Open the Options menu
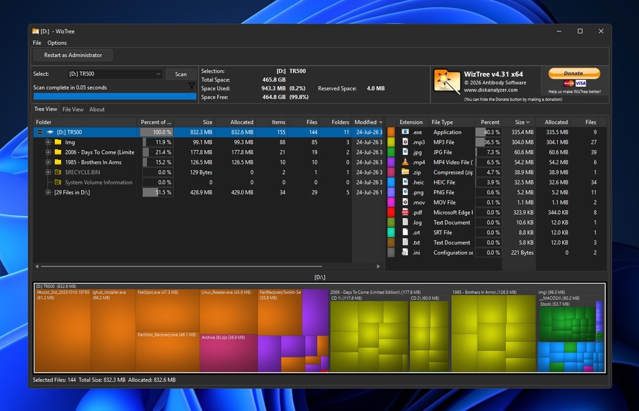Screen dimensions: 639x411 (x=57, y=43)
